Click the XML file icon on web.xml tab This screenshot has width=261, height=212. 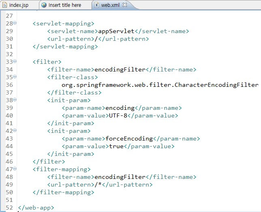pyautogui.click(x=96, y=5)
